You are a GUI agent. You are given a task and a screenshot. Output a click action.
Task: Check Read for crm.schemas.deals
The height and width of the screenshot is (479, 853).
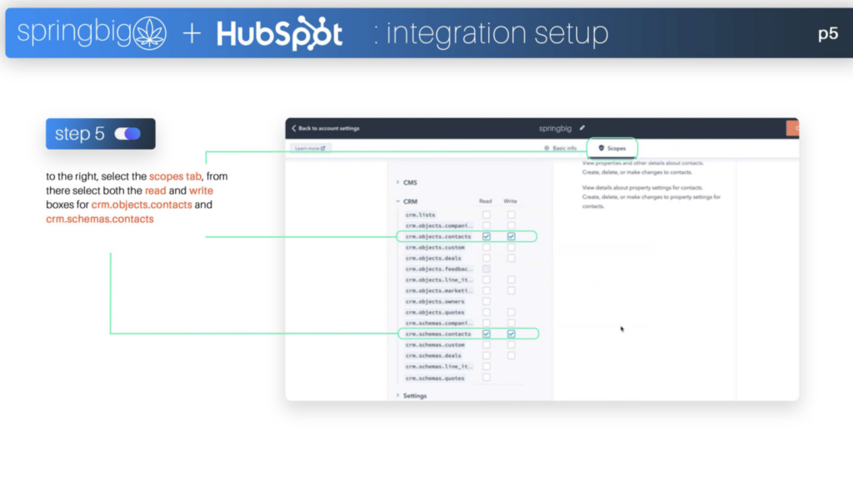coord(486,356)
